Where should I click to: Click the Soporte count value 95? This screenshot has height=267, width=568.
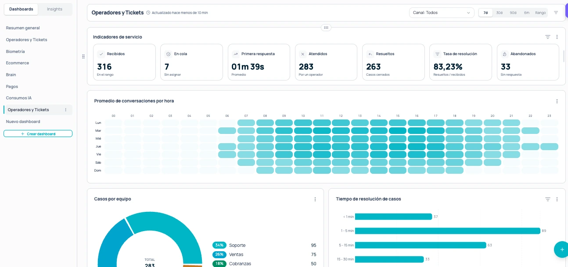[313, 245]
